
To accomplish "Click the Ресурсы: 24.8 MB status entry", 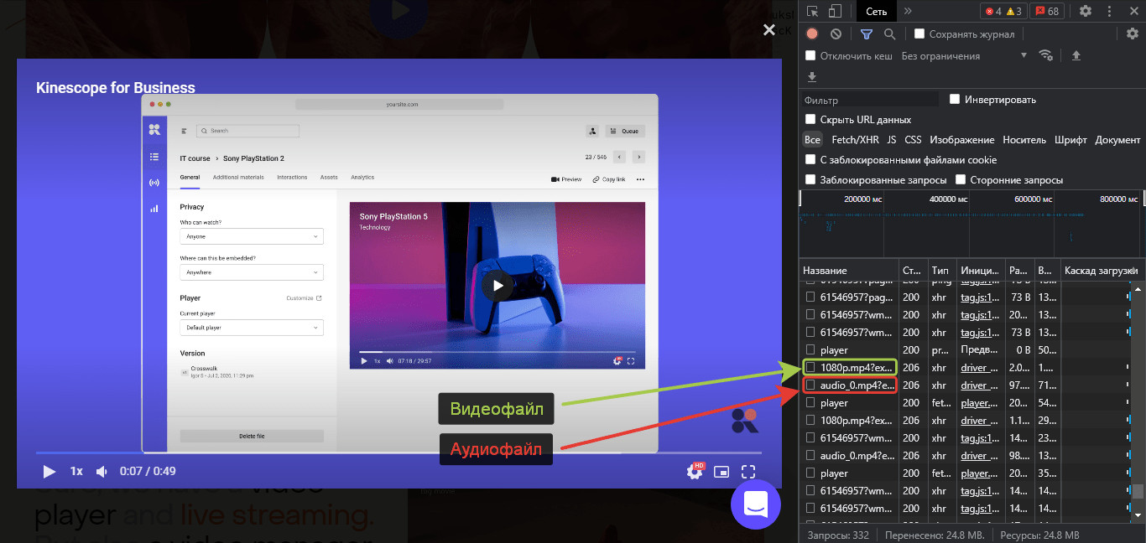I will (1038, 535).
